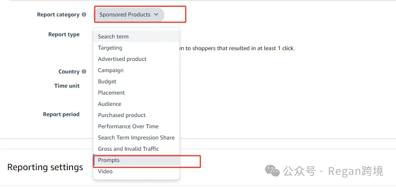Select Gross and Invalid Traffic report
Screen dimensions: 396x187
coord(128,149)
